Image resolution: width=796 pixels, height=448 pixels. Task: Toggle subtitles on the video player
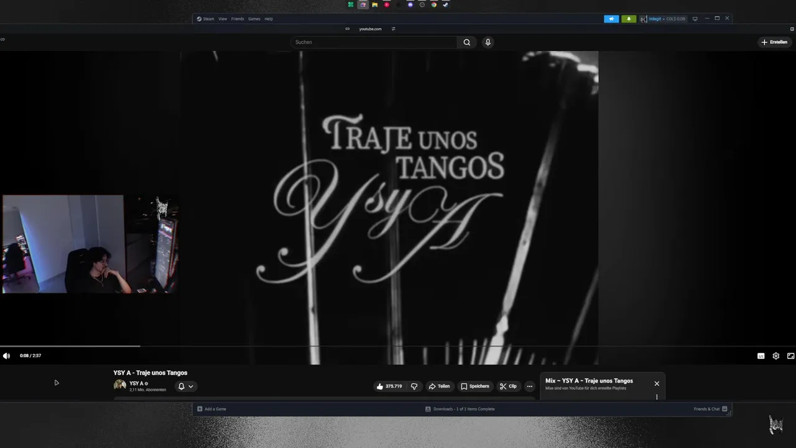(x=761, y=356)
